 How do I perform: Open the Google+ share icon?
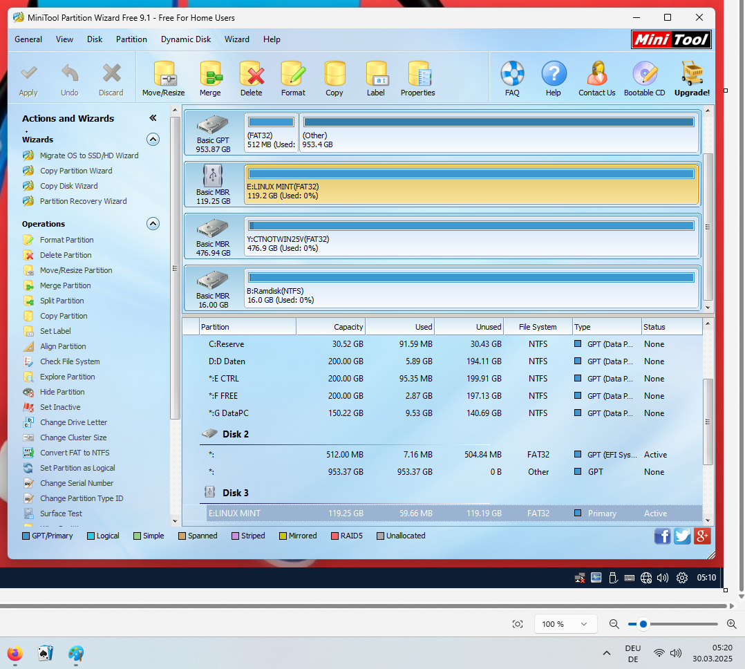pyautogui.click(x=702, y=536)
